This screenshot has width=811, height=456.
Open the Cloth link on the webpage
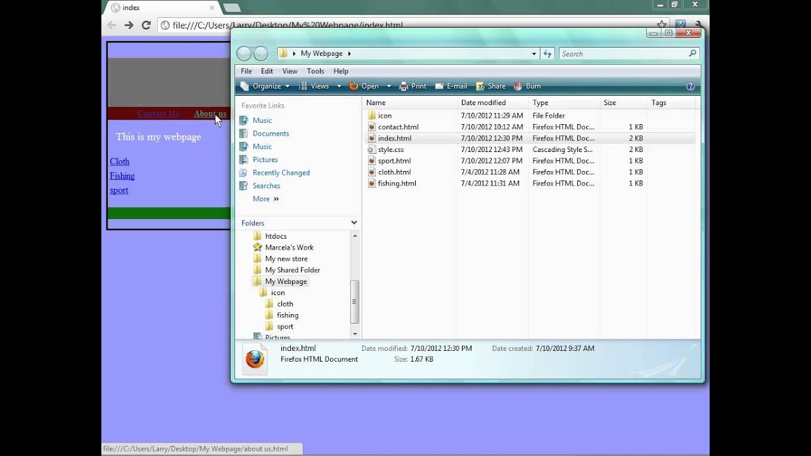point(119,161)
